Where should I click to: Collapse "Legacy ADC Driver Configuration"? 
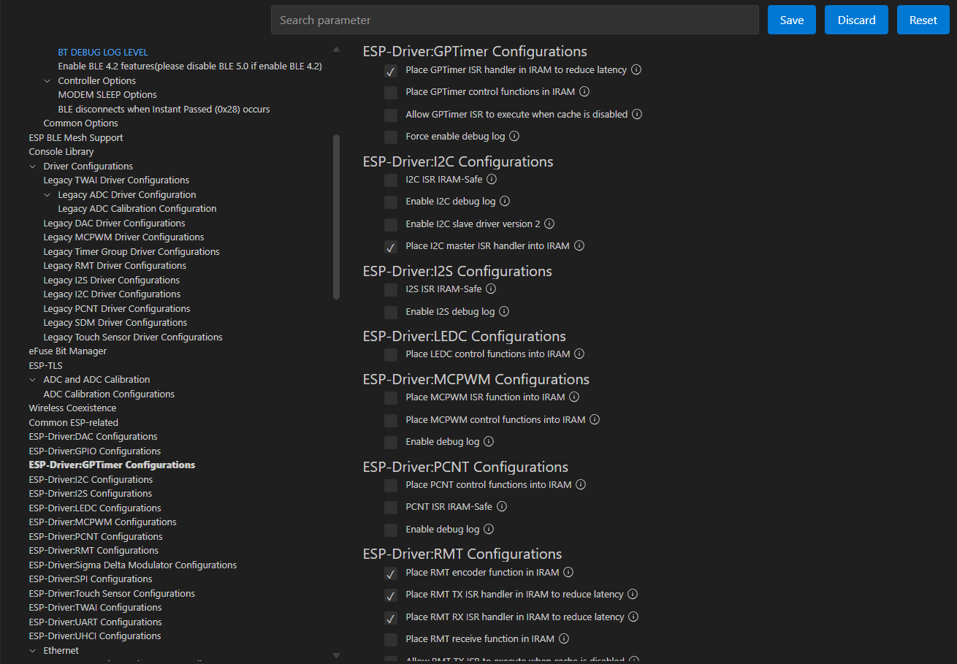47,194
